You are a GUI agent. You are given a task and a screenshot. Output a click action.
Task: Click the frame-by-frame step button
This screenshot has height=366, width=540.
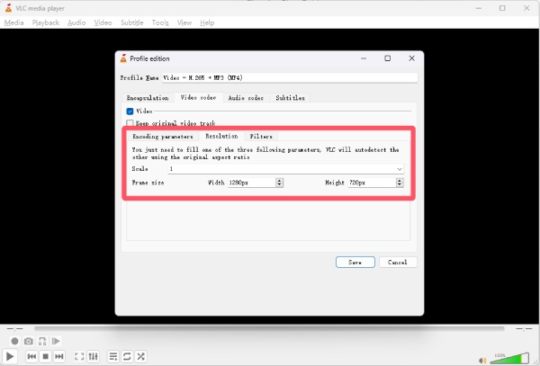(56, 341)
